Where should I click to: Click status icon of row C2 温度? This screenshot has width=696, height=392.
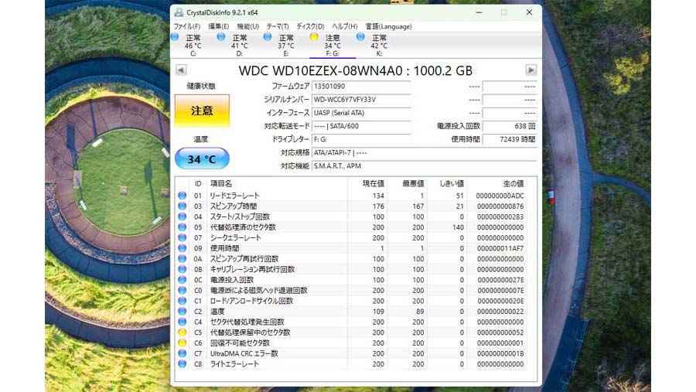click(x=182, y=311)
